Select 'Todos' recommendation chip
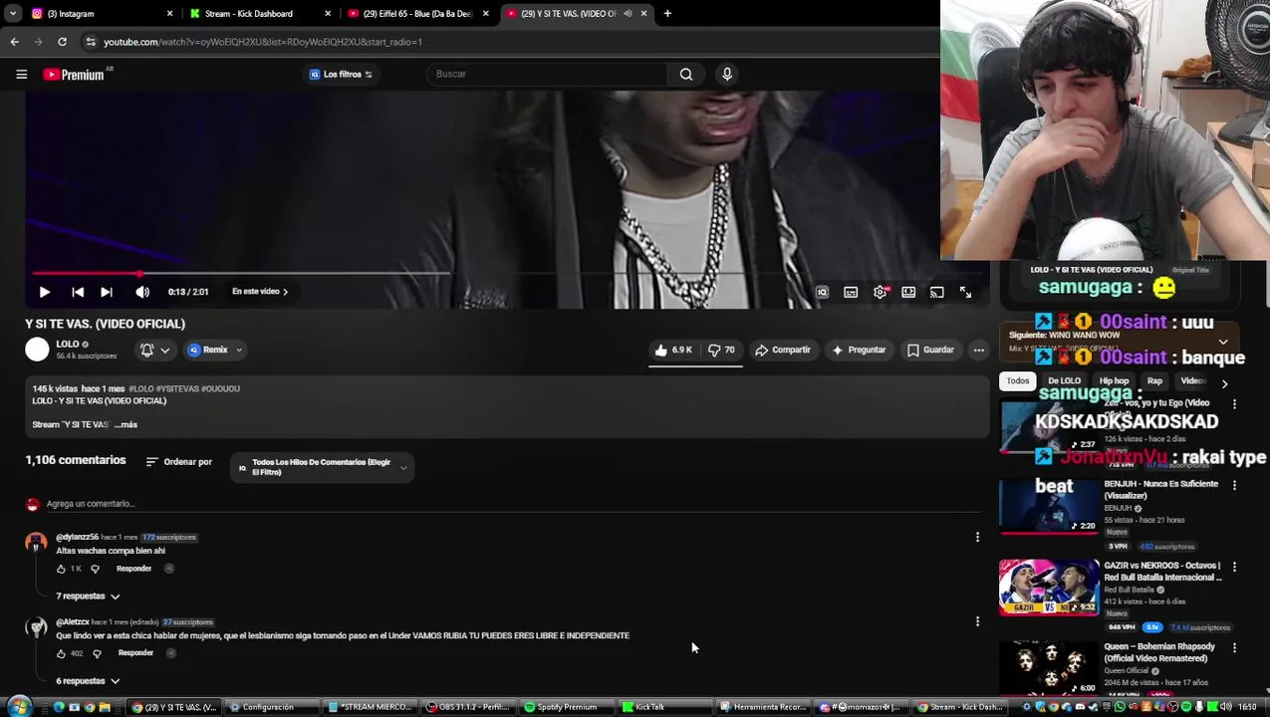Viewport: 1270px width, 717px height. 1017,380
